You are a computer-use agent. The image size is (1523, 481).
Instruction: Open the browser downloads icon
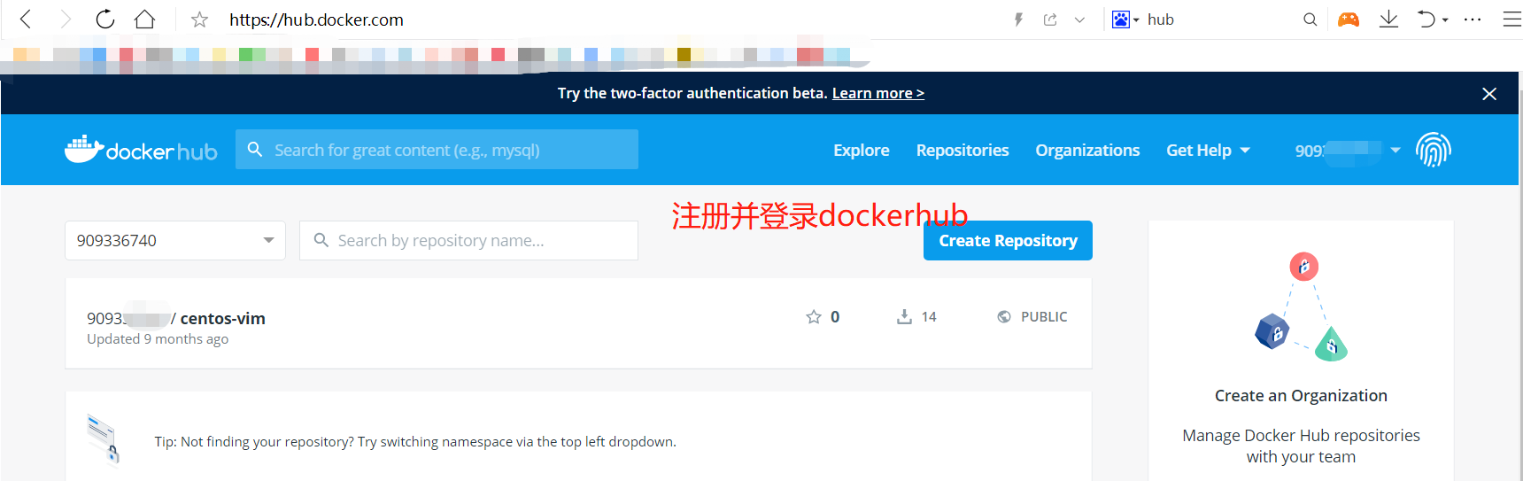tap(1388, 19)
